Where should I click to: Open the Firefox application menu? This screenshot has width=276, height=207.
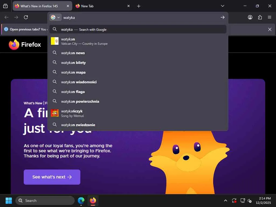[x=270, y=17]
